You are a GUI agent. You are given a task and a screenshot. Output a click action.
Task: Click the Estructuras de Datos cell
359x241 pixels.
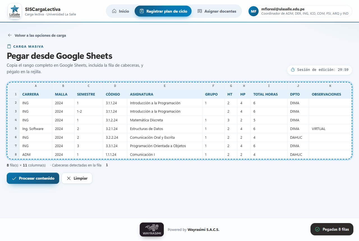coord(165,129)
